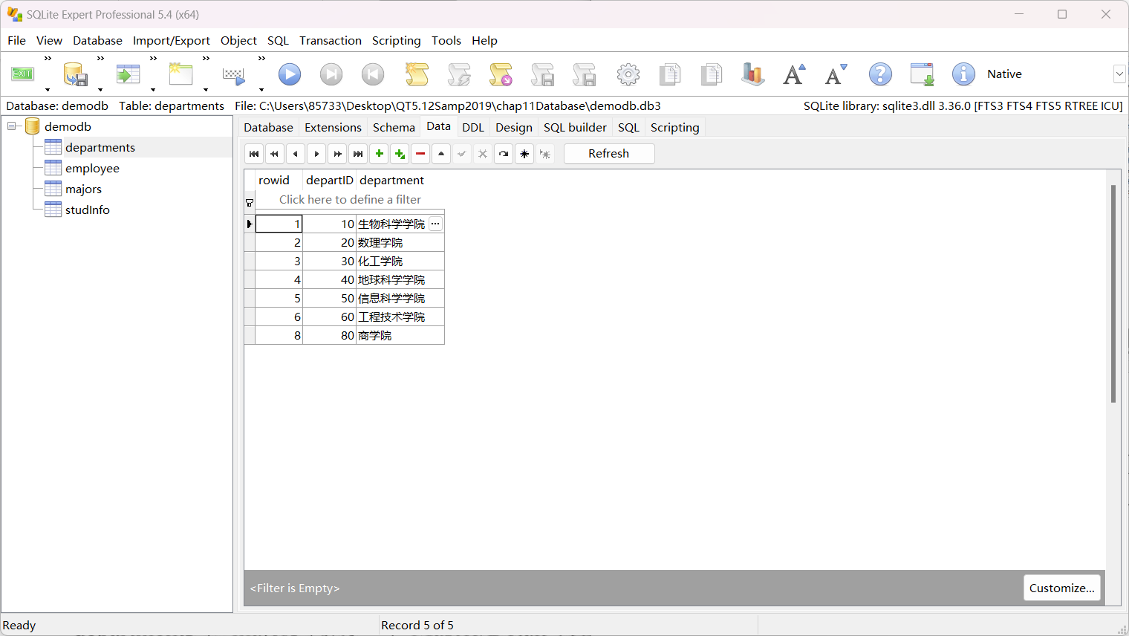Insert a new record with the green plus icon
The width and height of the screenshot is (1129, 636).
click(379, 154)
